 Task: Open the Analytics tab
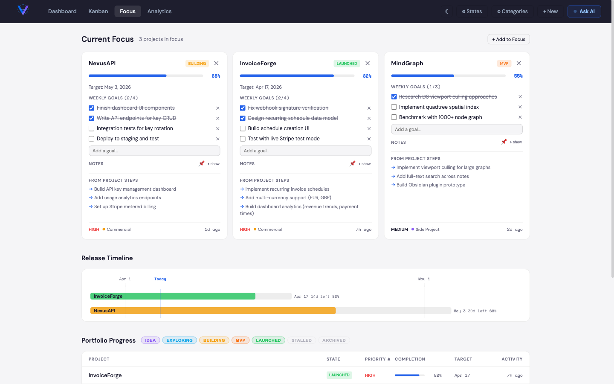159,12
